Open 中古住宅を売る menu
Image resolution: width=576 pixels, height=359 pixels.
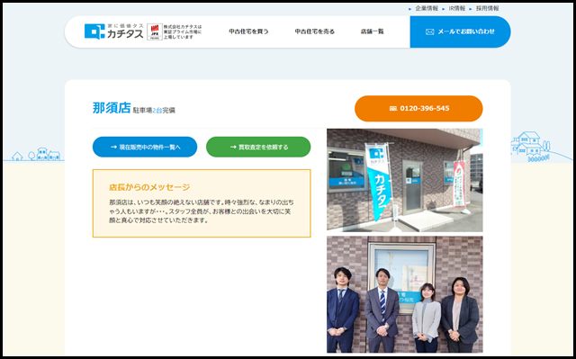(x=314, y=31)
